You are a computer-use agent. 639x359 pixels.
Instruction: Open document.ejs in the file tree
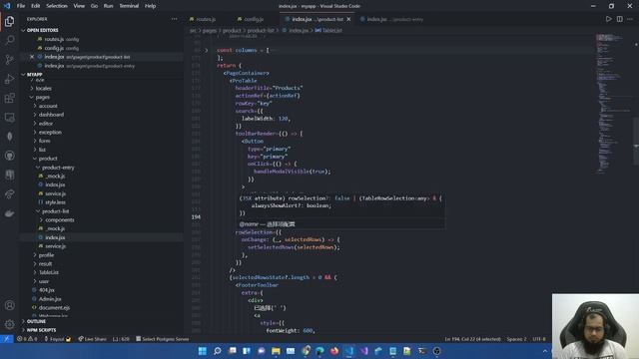click(54, 308)
